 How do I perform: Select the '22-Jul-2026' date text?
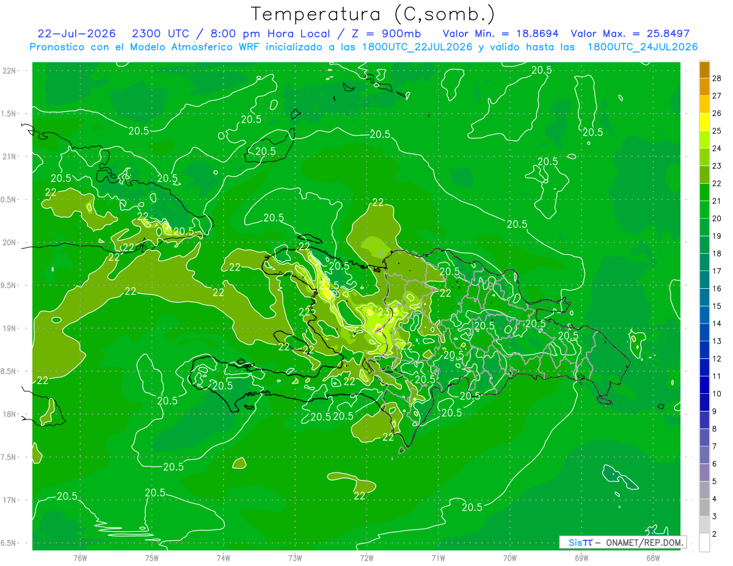pos(76,34)
